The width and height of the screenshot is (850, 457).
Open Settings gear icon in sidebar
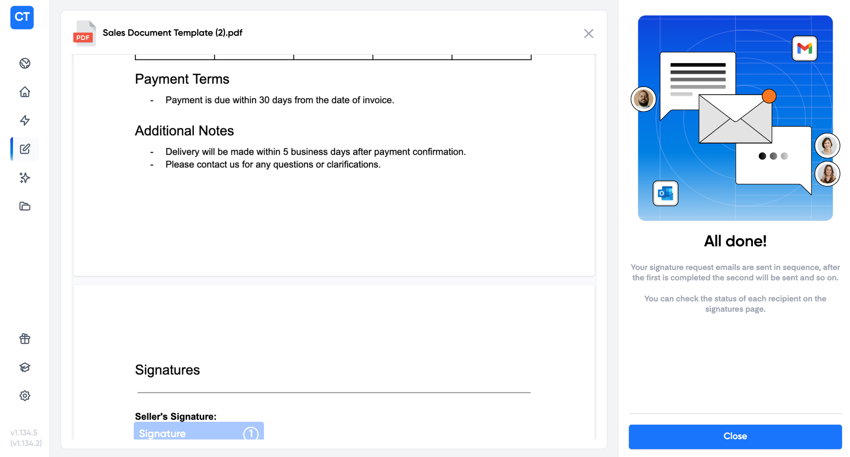tap(25, 396)
